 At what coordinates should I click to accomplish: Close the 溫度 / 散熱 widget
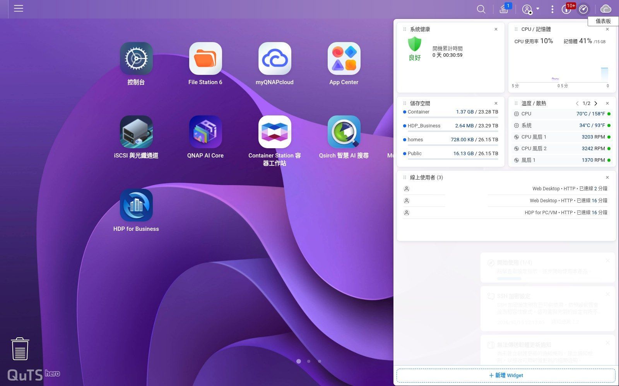[x=607, y=103]
